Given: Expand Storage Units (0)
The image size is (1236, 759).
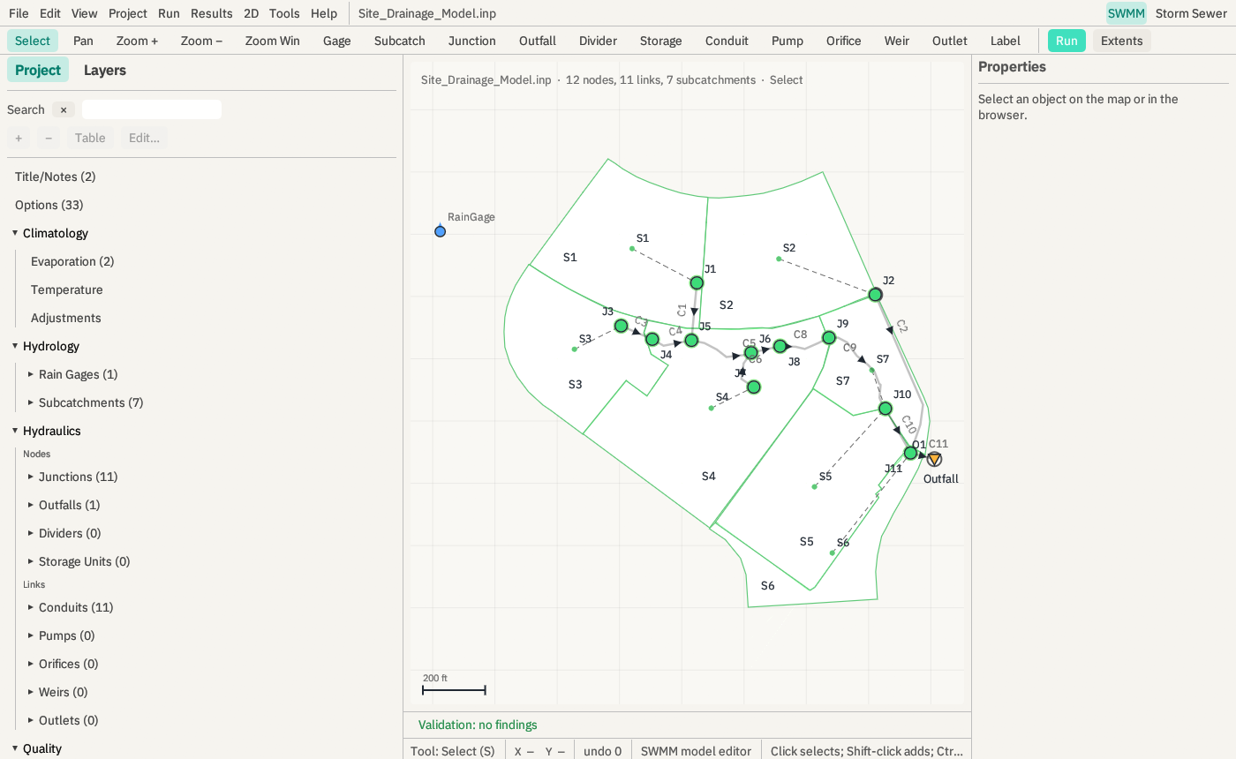Looking at the screenshot, I should tap(31, 561).
